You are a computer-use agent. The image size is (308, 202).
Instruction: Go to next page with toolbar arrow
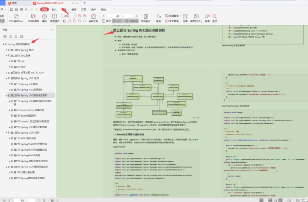(136, 16)
